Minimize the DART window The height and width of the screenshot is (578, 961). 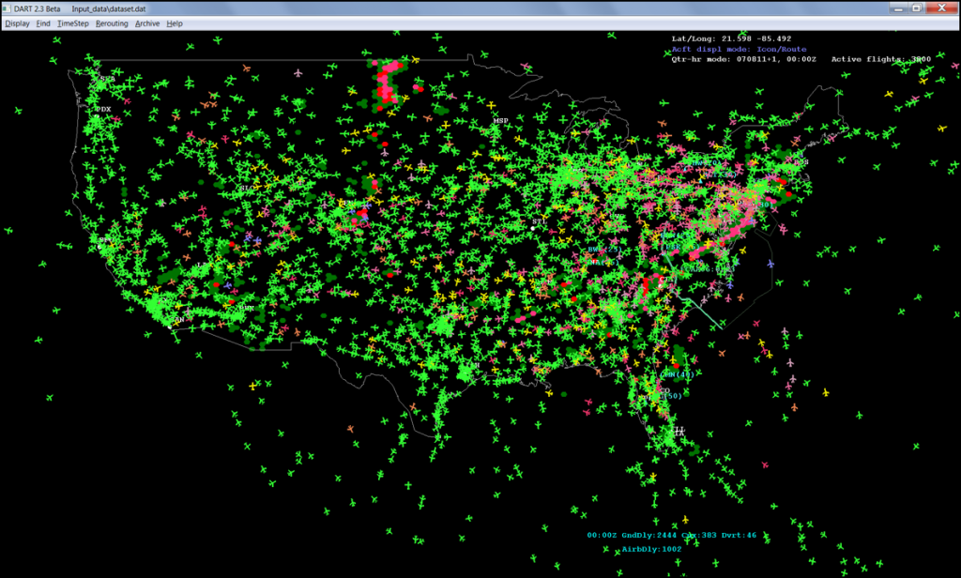coord(898,8)
